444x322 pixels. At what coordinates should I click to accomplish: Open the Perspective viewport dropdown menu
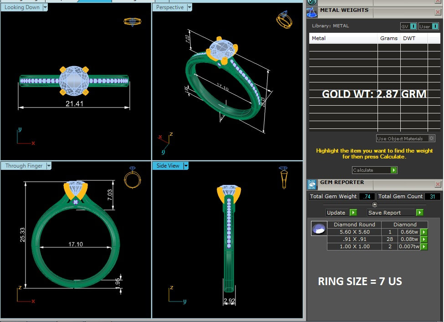[189, 7]
